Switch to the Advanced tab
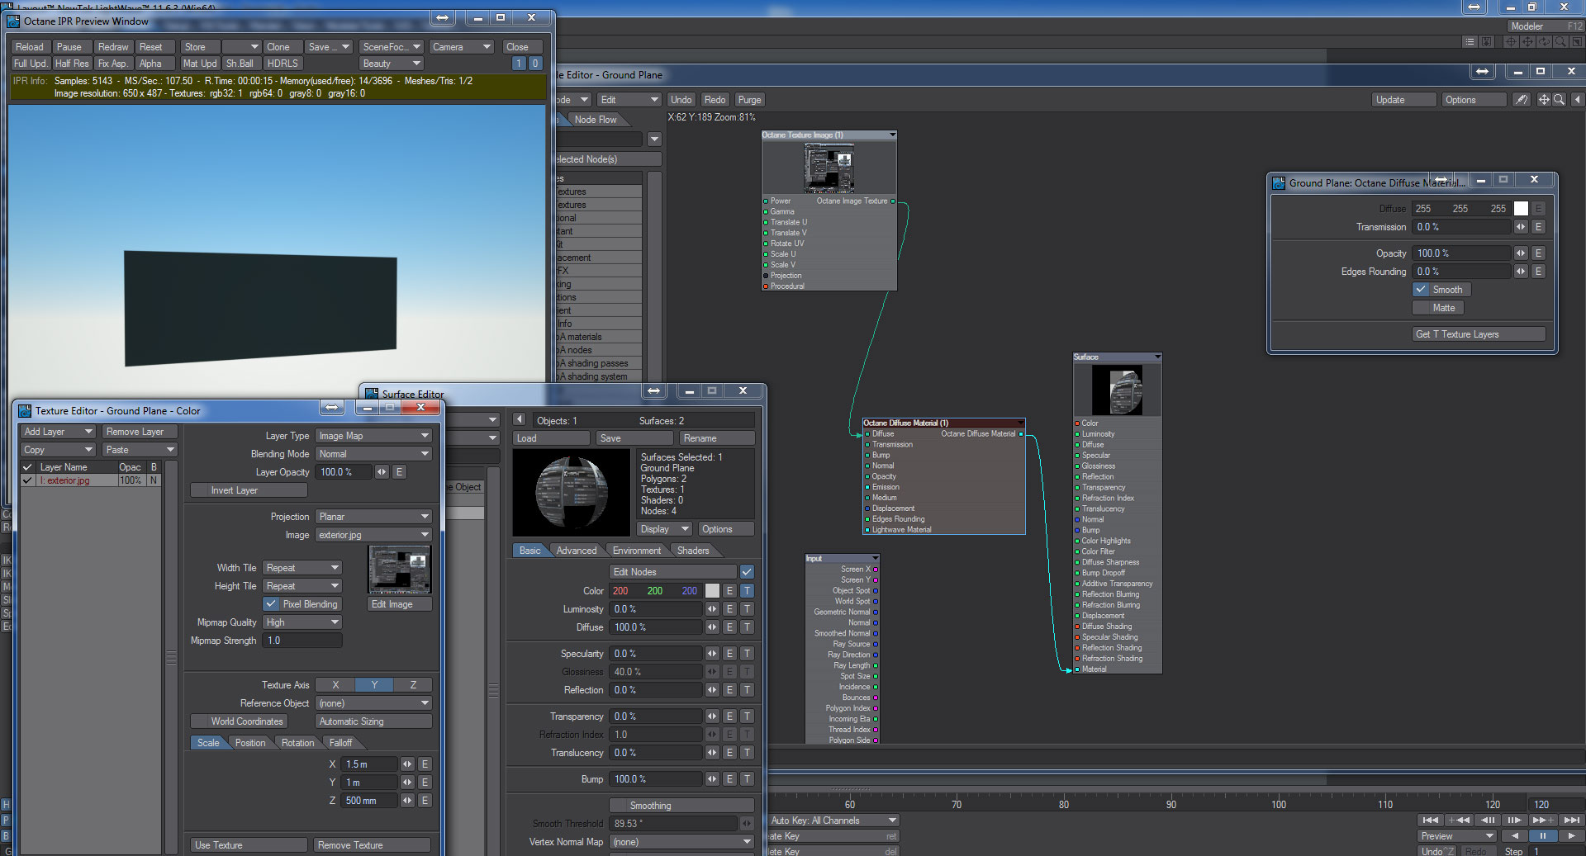Image resolution: width=1586 pixels, height=856 pixels. (576, 551)
